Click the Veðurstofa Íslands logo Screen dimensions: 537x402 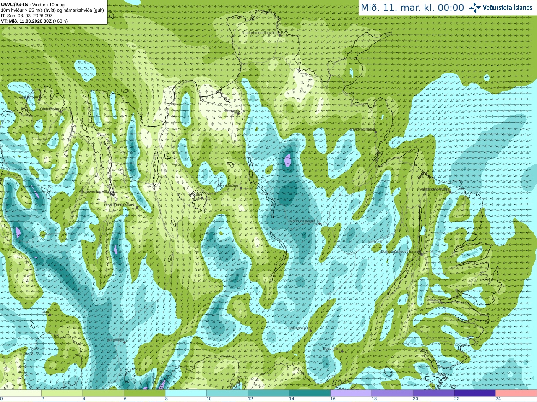click(x=501, y=8)
